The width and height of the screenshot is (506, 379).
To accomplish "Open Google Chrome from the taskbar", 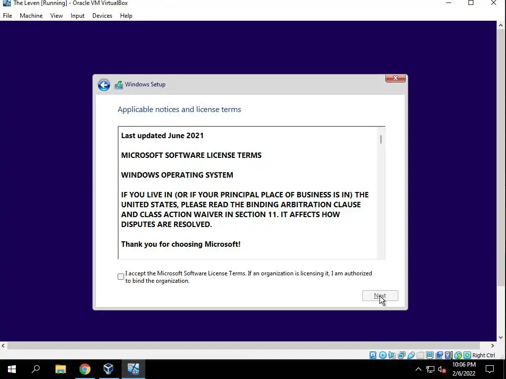I will click(x=85, y=369).
